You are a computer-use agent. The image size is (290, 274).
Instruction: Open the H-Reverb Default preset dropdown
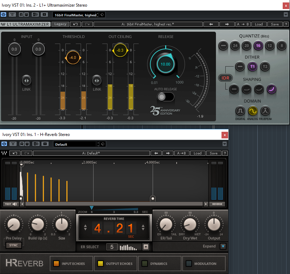[x=98, y=144]
